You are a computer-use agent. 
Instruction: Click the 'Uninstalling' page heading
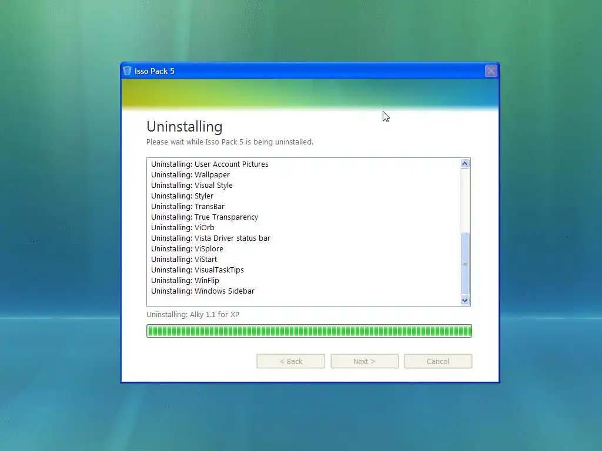click(x=184, y=127)
